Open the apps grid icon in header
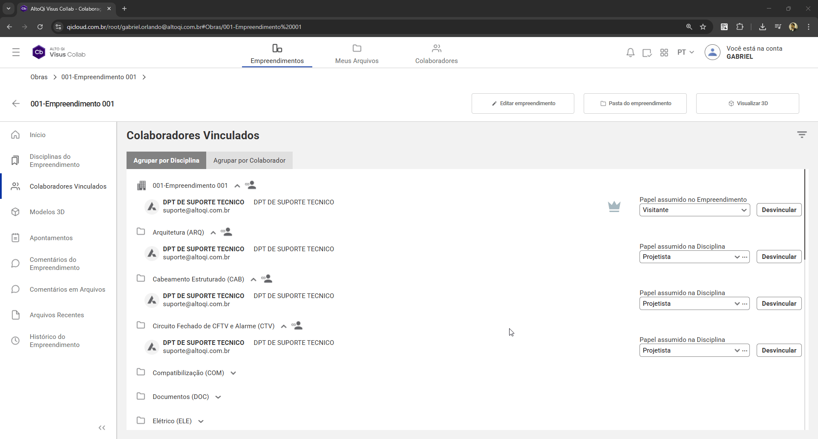 click(664, 53)
